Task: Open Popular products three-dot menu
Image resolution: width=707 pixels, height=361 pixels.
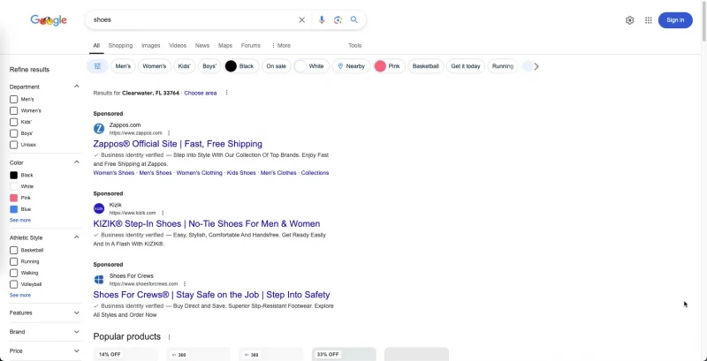Action: [x=169, y=337]
